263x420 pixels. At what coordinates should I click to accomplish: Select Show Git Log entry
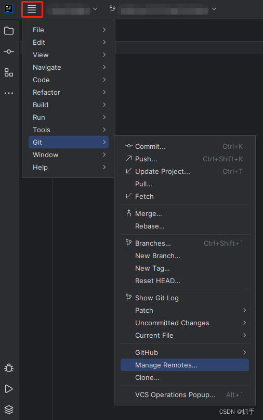185,298
